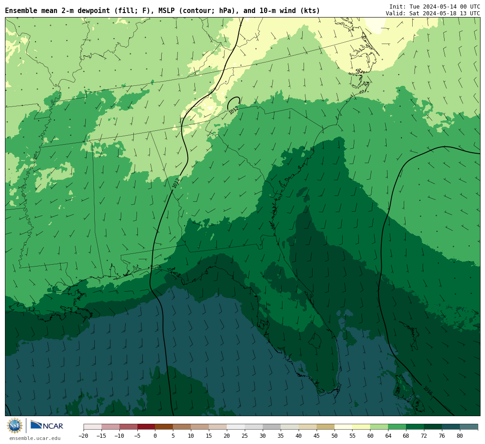Viewport: 485px width, 444px height.
Task: Pick the 15 to 20 colorbar swatch
Action: tap(218, 426)
